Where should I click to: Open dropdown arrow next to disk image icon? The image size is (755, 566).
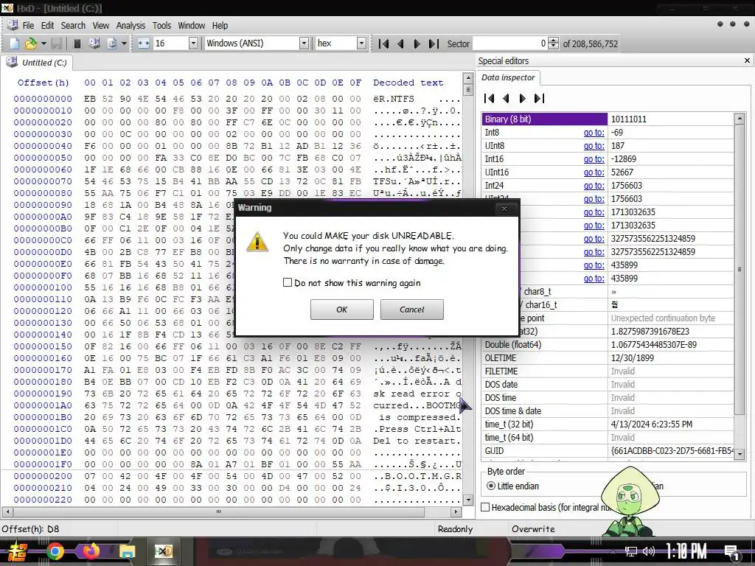tap(124, 43)
